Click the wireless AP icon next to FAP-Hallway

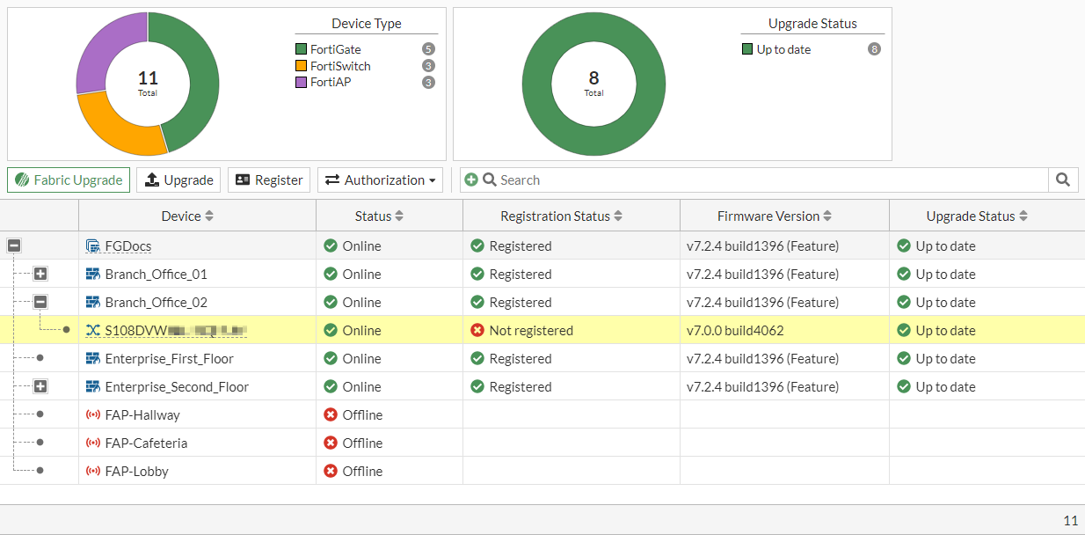(x=95, y=414)
